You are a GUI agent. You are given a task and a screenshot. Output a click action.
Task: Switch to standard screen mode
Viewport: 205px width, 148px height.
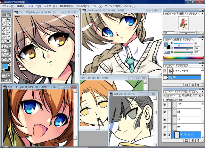(x=3, y=80)
